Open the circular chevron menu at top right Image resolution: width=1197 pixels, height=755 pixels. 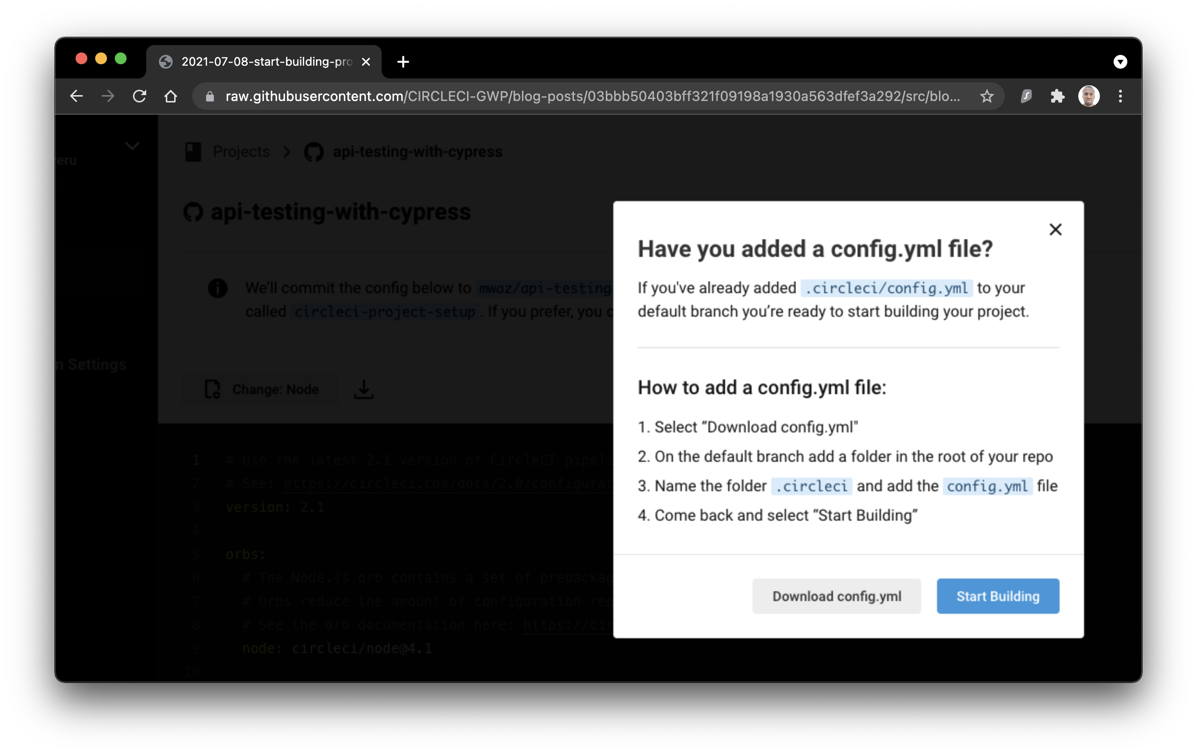pyautogui.click(x=1120, y=62)
